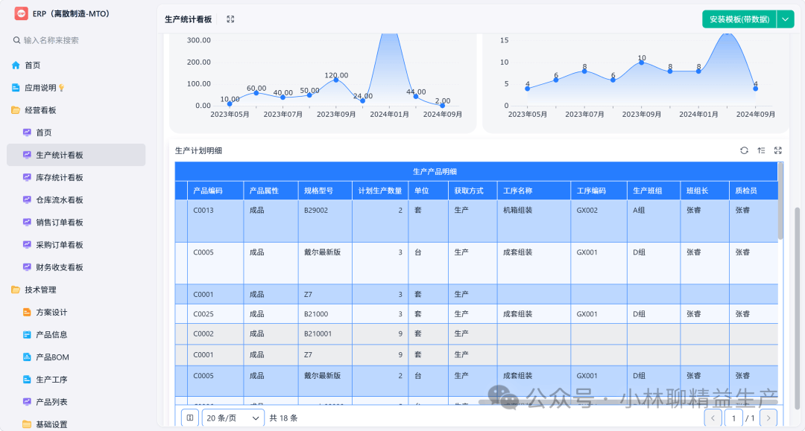Open the 产品BOM menu item

tap(76, 357)
